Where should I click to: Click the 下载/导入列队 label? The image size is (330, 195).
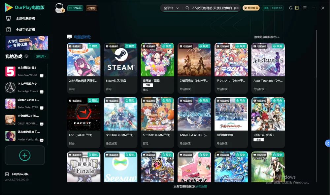pos(20,174)
